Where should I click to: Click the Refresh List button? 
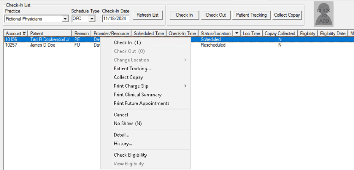pyautogui.click(x=147, y=15)
